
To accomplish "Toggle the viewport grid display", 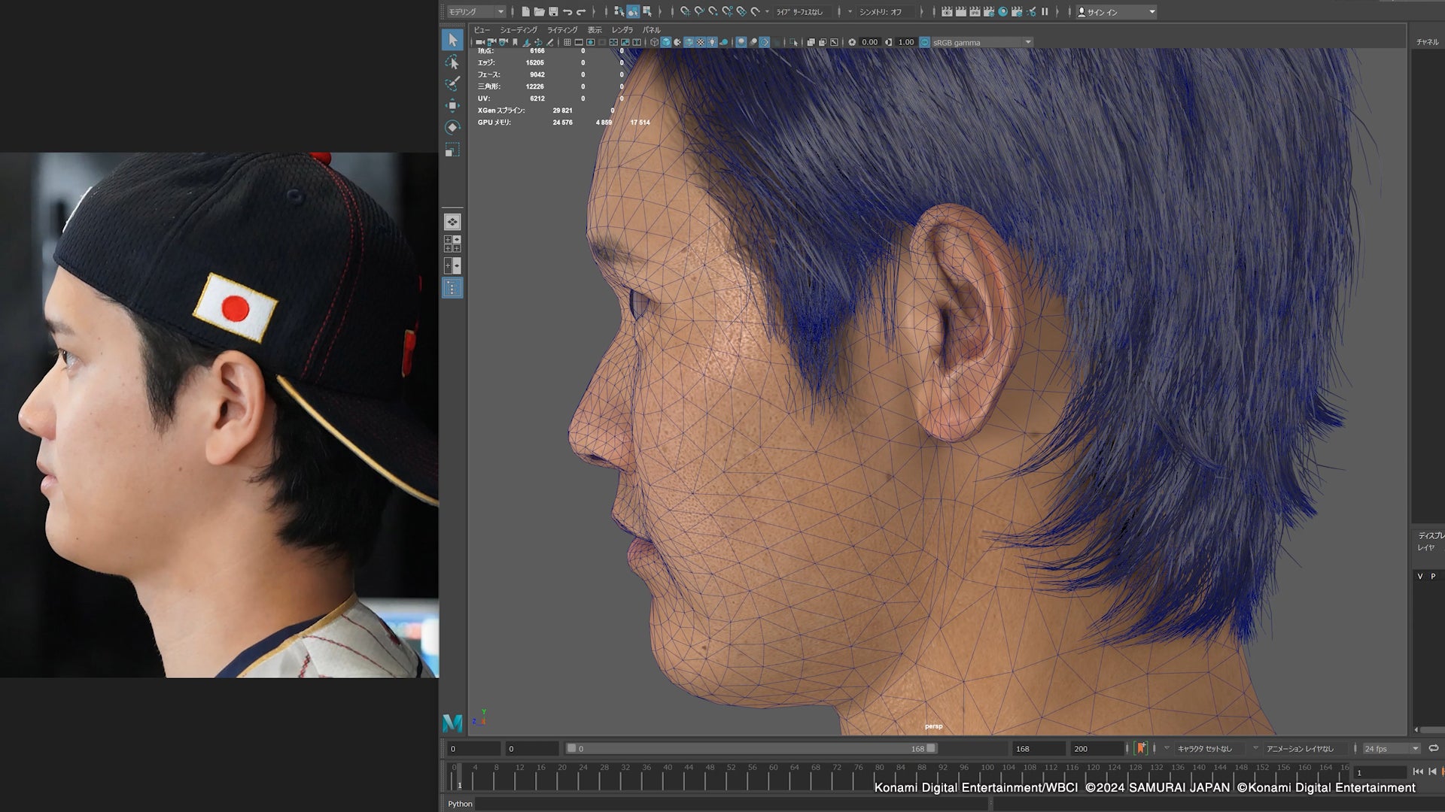I will 567,43.
